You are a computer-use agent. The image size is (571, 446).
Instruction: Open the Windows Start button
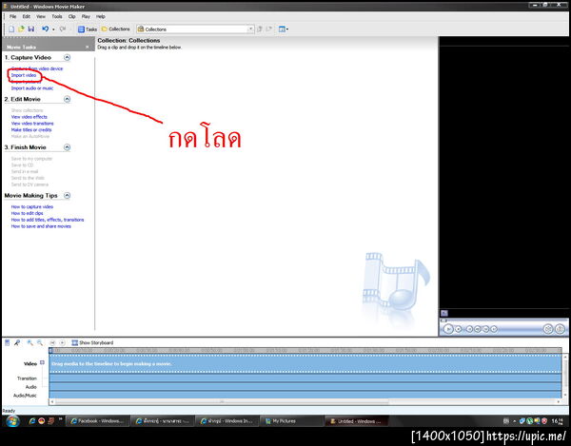[x=12, y=421]
